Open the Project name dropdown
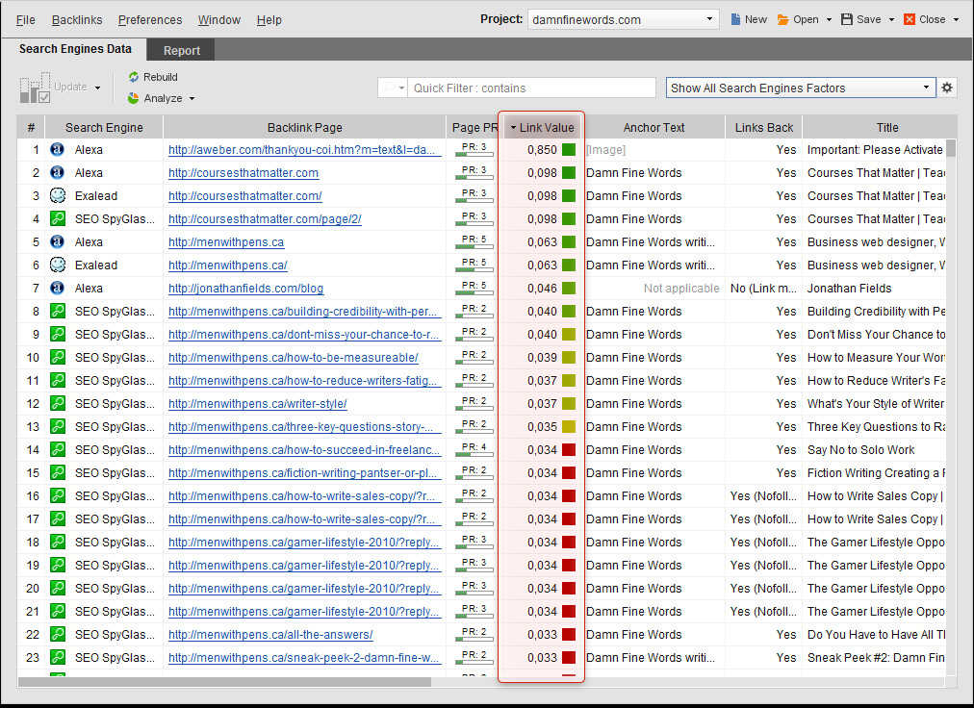974x708 pixels. click(708, 19)
